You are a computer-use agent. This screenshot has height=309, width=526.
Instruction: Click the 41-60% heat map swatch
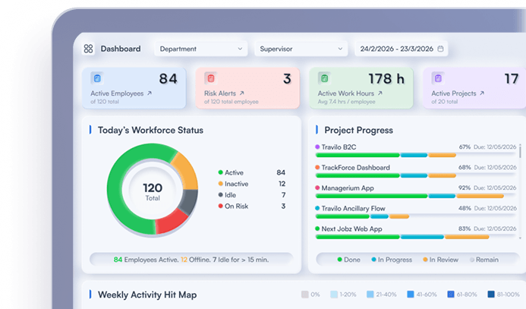pos(411,295)
